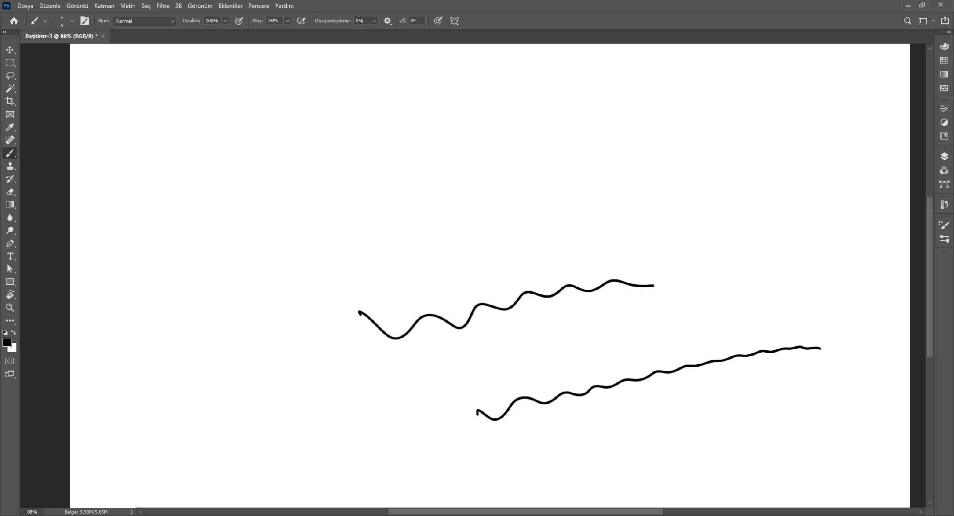Enable airbrush-style build-up
Viewport: 954px width, 516px height.
[x=301, y=21]
